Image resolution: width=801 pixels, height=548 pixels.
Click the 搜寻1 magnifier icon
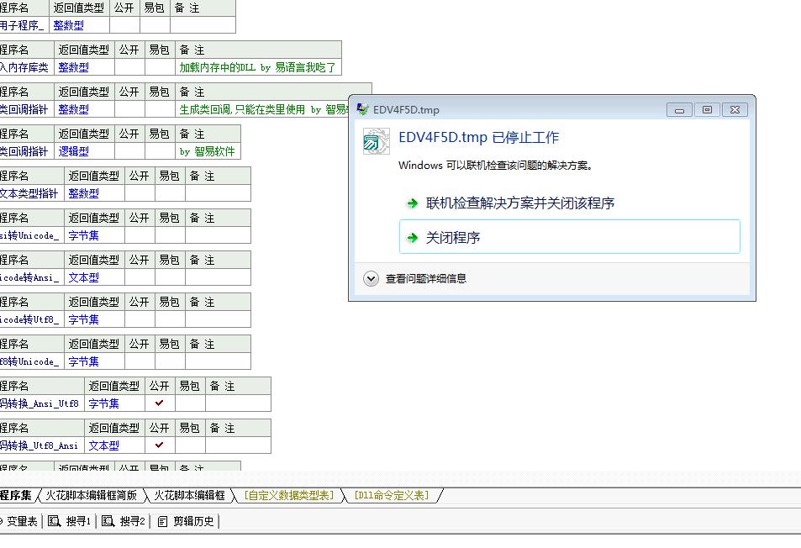(x=55, y=521)
